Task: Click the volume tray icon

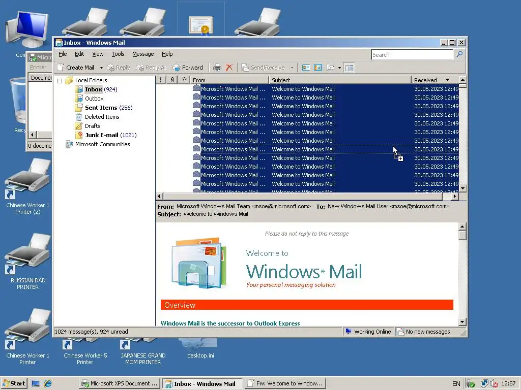Action: tap(494, 384)
